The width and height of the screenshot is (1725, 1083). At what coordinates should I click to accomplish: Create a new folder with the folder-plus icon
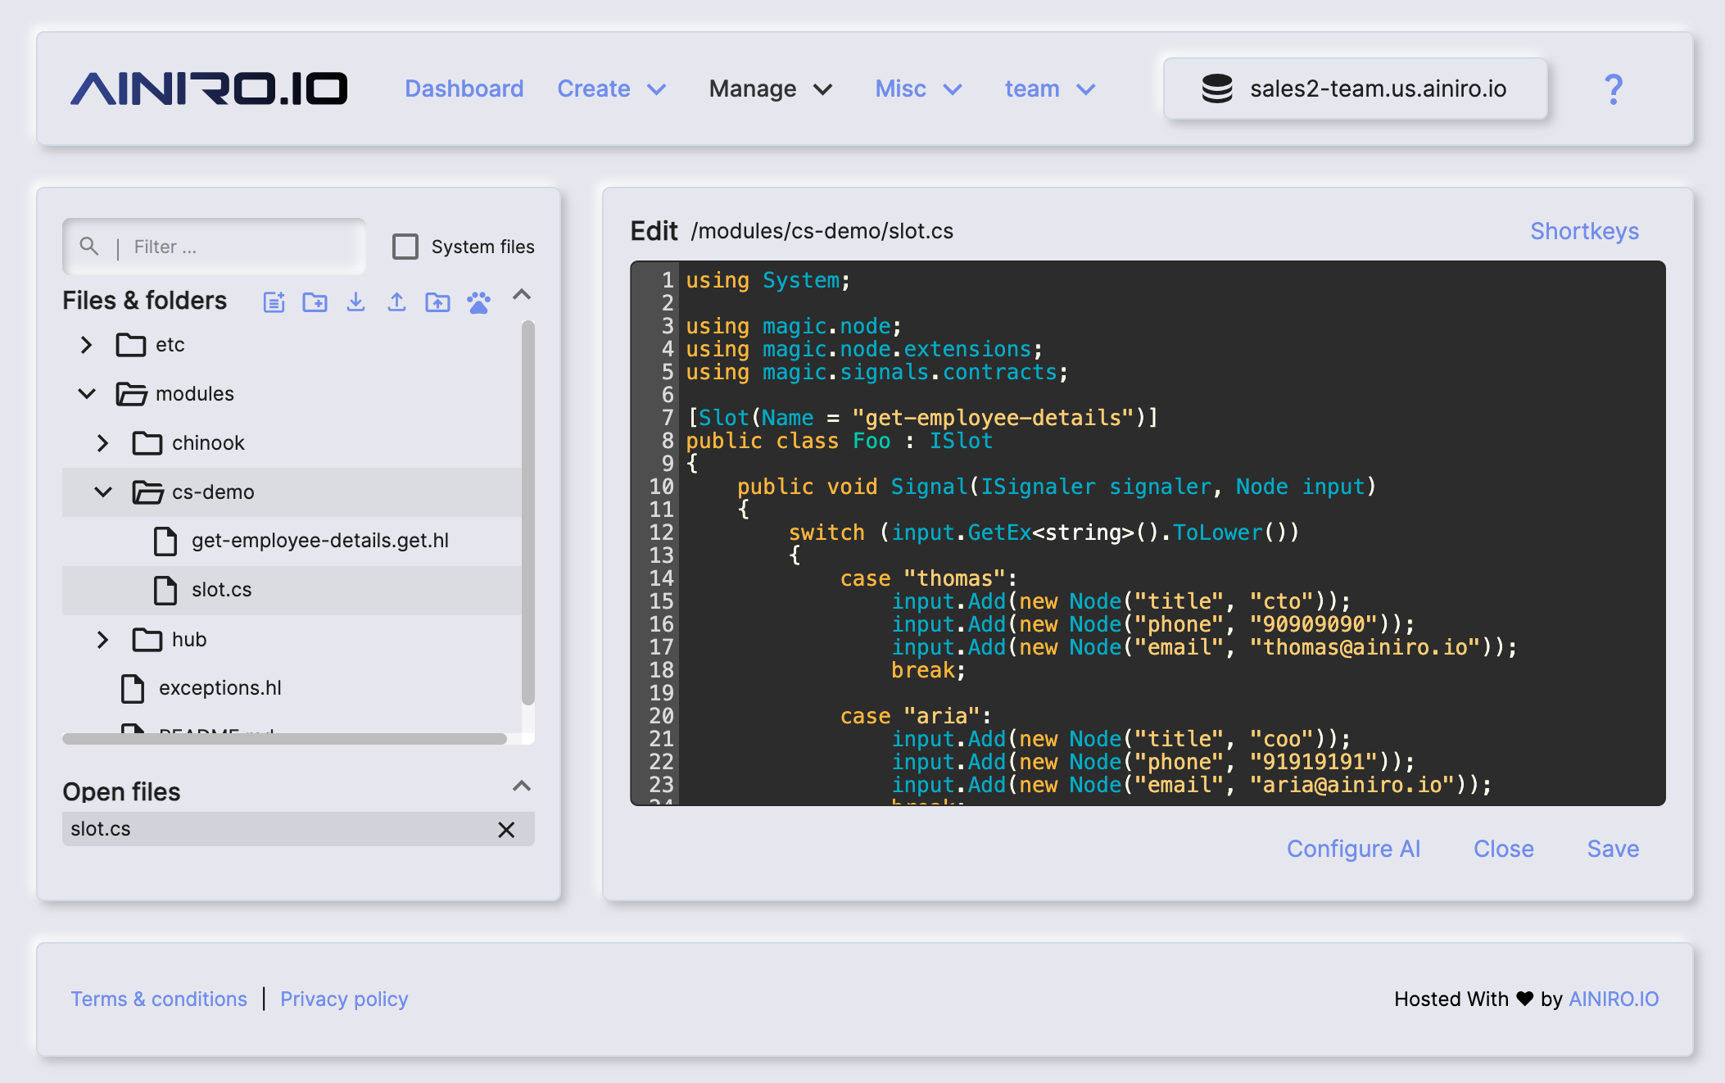[x=315, y=301]
